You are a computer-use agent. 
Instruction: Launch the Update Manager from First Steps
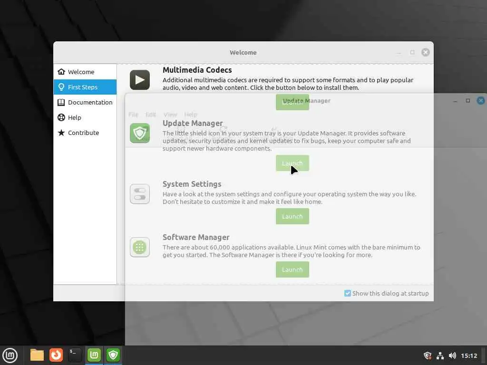click(x=292, y=163)
